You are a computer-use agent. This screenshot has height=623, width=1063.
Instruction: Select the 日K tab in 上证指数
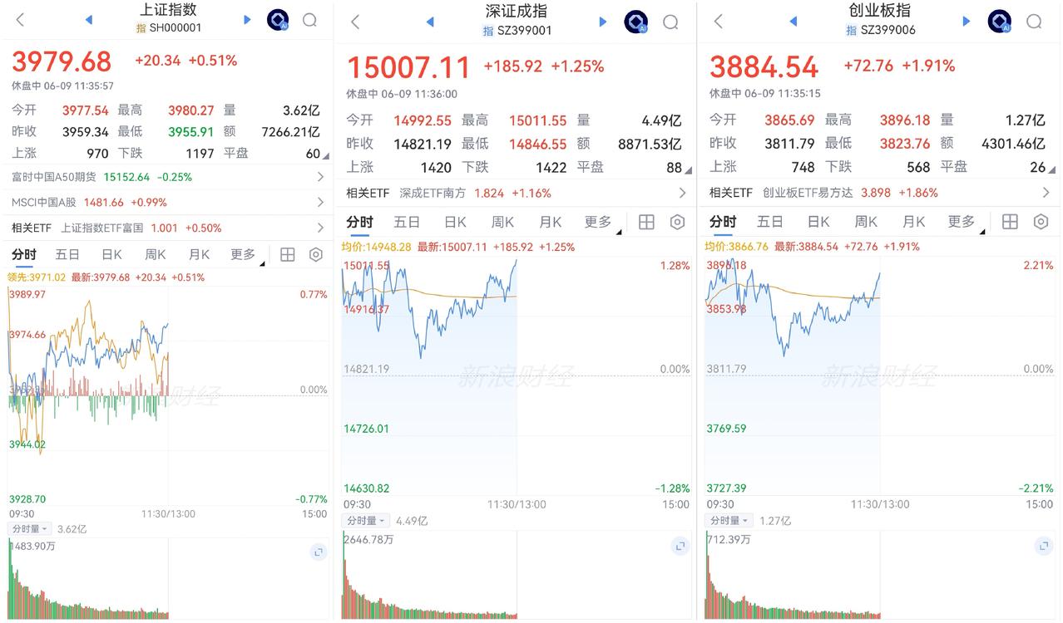tap(111, 255)
